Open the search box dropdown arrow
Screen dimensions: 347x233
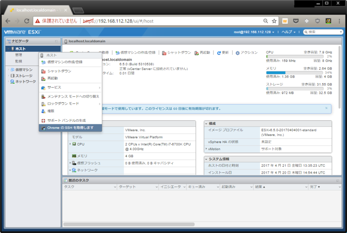[x=341, y=32]
